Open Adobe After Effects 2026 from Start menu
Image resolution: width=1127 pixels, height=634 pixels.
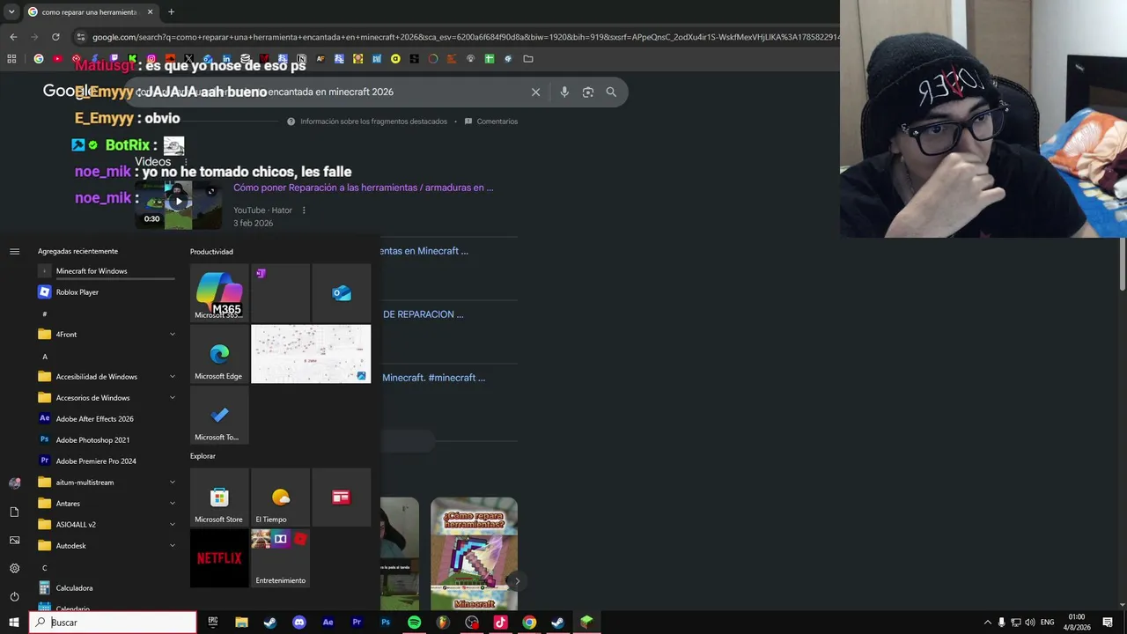pyautogui.click(x=106, y=419)
